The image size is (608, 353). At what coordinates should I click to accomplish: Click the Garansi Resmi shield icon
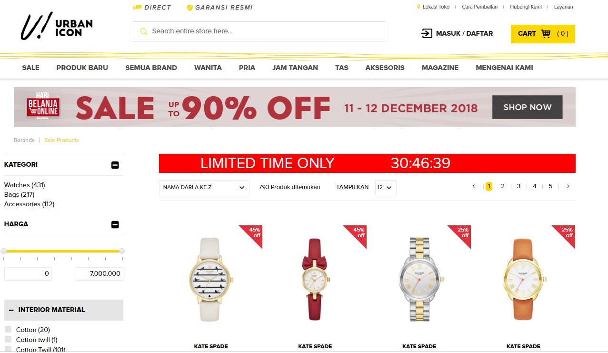tap(189, 8)
